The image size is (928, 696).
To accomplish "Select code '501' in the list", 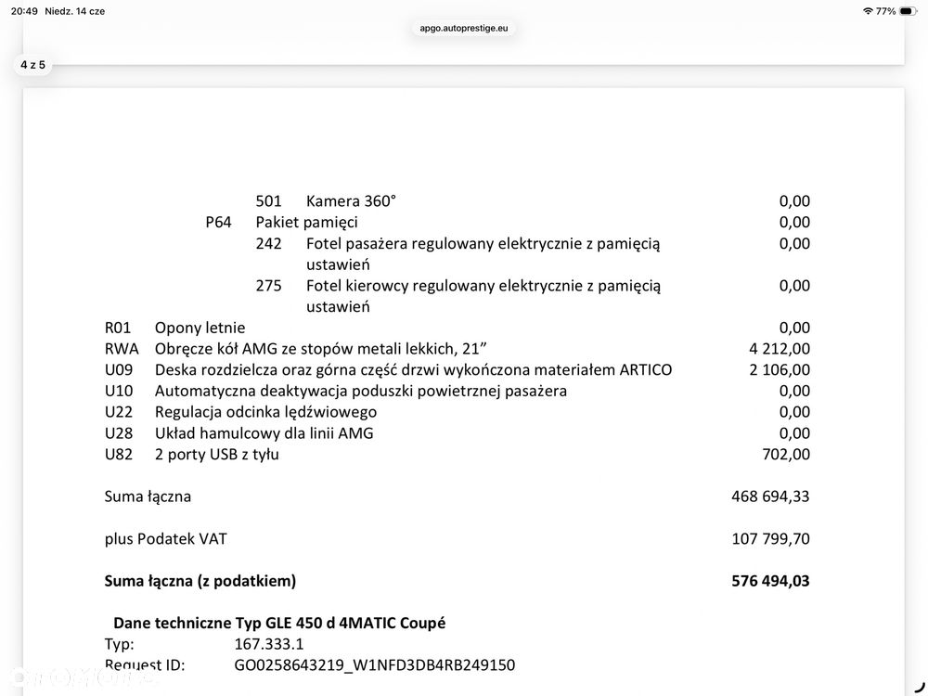I will [268, 201].
